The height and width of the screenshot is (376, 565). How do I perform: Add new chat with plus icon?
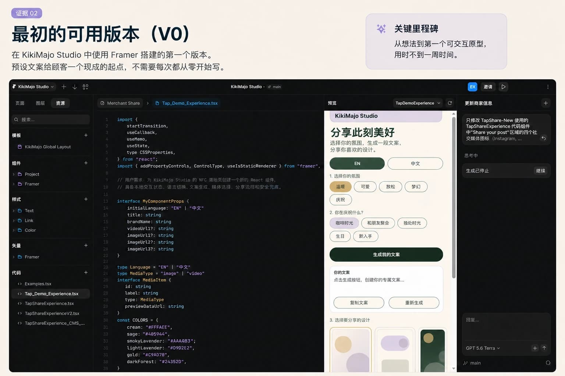[x=546, y=103]
